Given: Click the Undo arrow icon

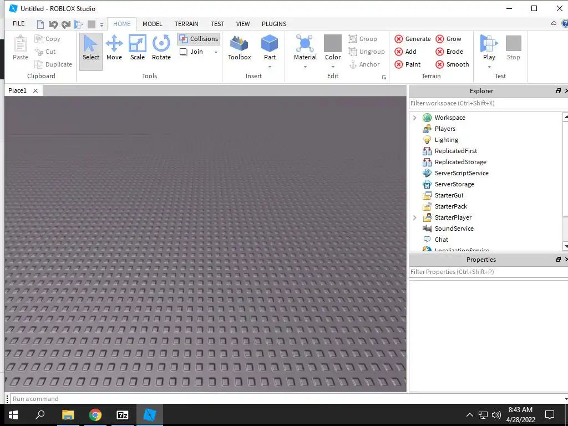Looking at the screenshot, I should click(53, 24).
